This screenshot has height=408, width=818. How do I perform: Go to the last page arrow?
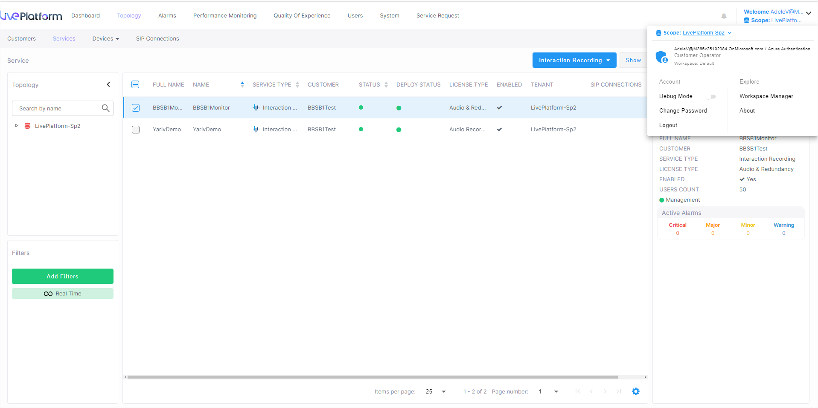coord(619,391)
